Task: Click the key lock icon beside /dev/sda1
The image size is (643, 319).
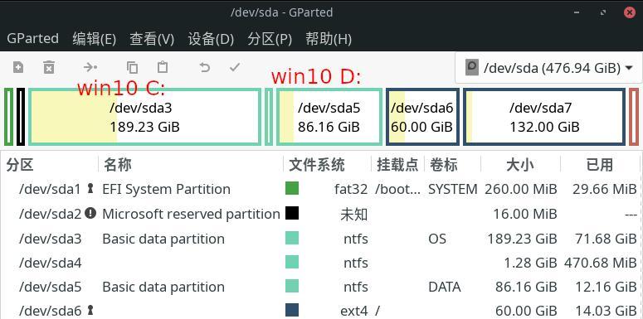Action: coord(90,189)
